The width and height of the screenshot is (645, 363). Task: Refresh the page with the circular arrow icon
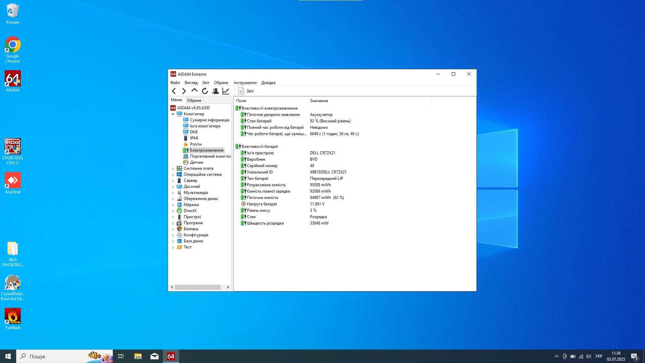(205, 91)
